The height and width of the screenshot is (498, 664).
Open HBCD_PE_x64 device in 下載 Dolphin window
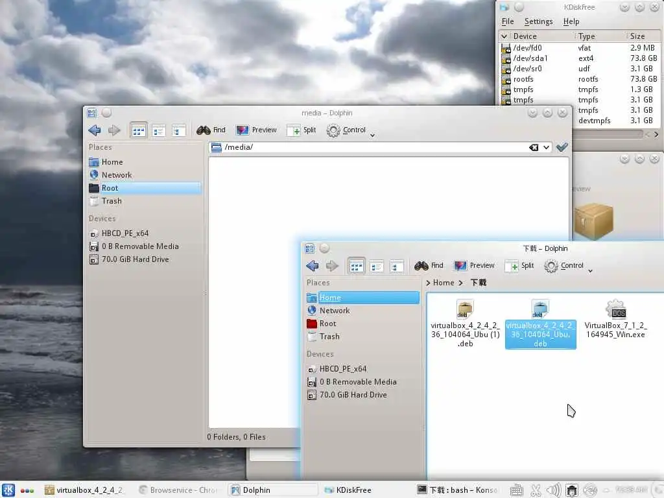(x=362, y=369)
